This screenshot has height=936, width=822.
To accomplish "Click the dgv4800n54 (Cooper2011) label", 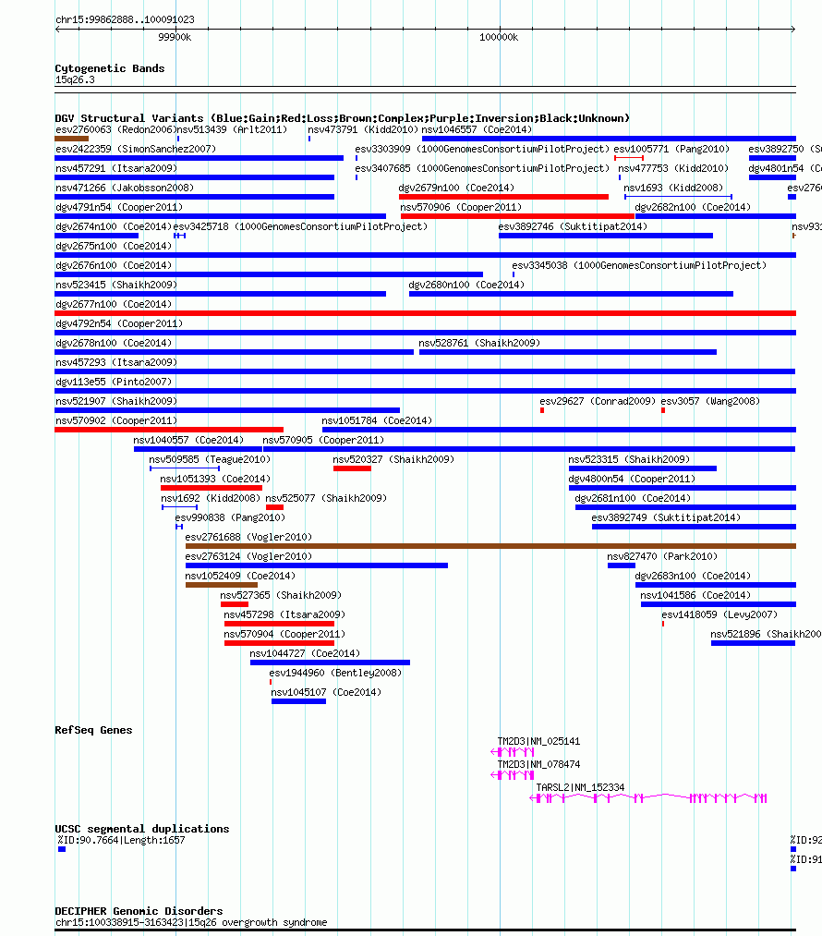I will tap(632, 479).
